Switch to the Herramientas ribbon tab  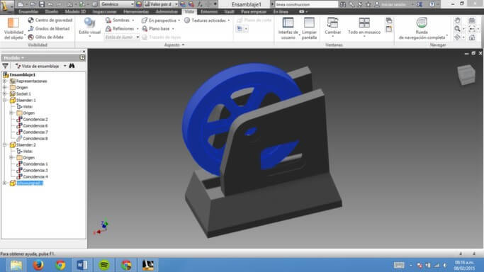(x=136, y=12)
